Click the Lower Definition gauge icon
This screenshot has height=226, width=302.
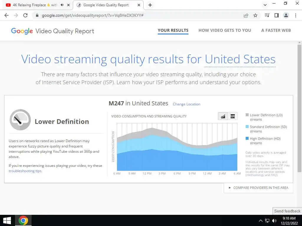pos(20,120)
